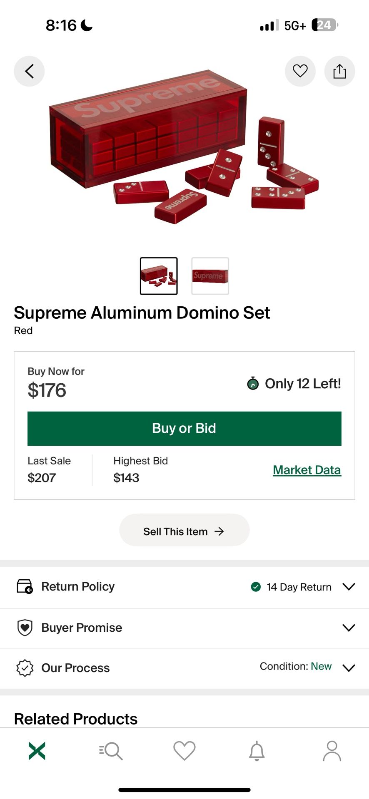Tap the Our Process verified badge icon

pos(25,668)
